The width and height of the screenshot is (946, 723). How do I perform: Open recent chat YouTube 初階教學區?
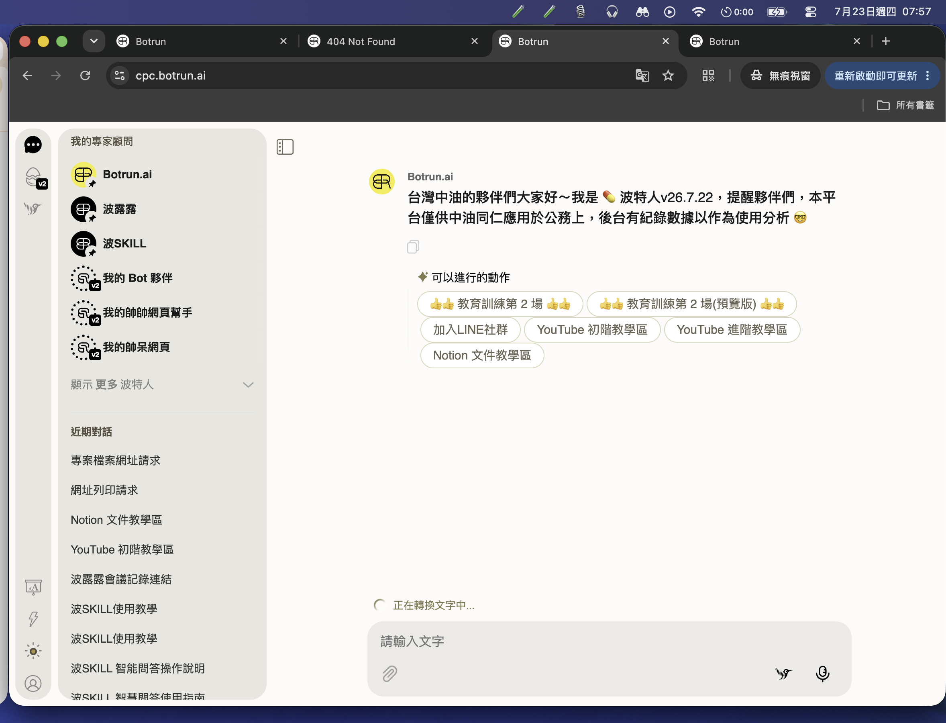point(122,549)
